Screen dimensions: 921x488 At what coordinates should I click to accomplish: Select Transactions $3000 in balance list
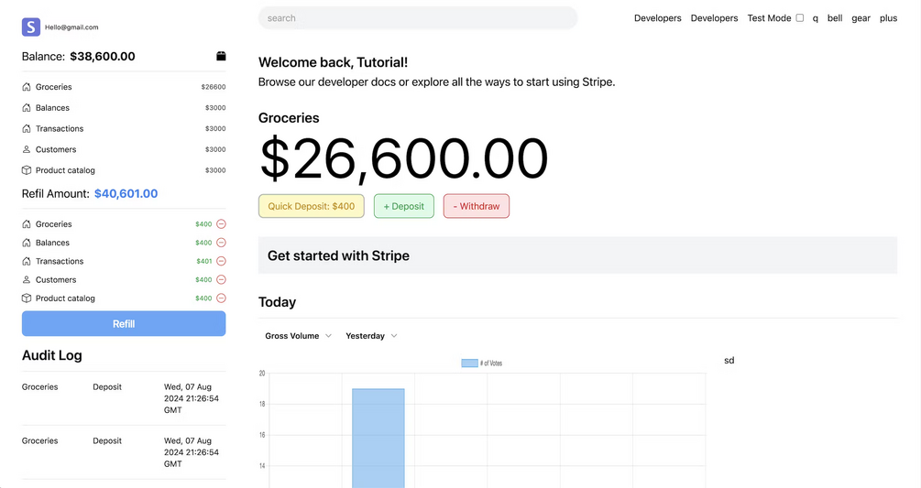[124, 128]
